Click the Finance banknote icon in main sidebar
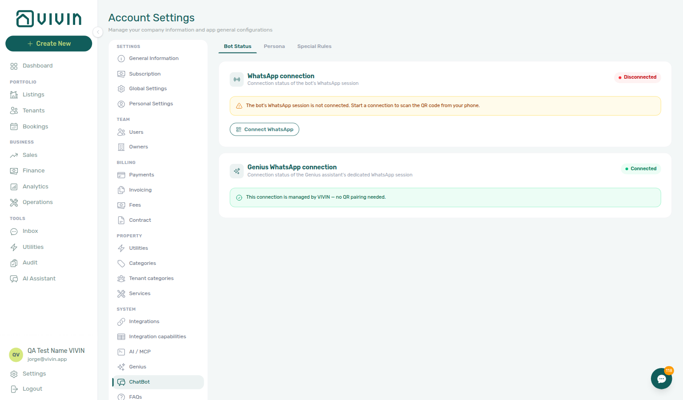This screenshot has height=400, width=683. 14,171
